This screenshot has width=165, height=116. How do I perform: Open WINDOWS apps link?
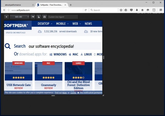pyautogui.click(x=58, y=54)
